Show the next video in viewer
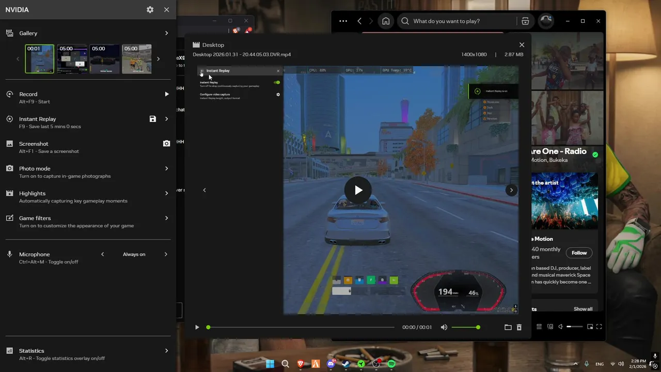Viewport: 661px width, 372px height. point(511,190)
